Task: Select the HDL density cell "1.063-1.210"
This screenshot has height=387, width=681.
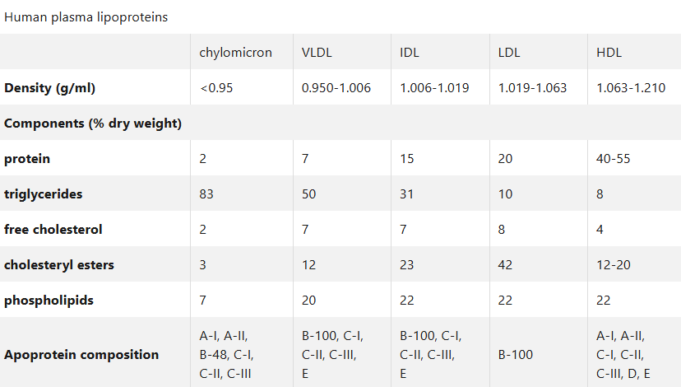Action: pyautogui.click(x=631, y=88)
